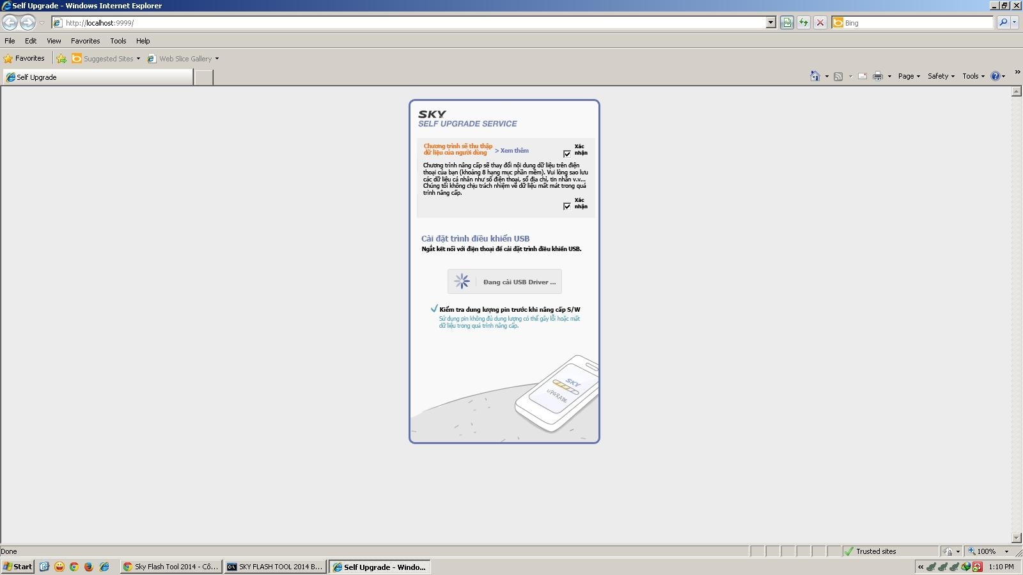Image resolution: width=1023 pixels, height=575 pixels.
Task: Go back with the Back arrow button
Action: [x=10, y=22]
